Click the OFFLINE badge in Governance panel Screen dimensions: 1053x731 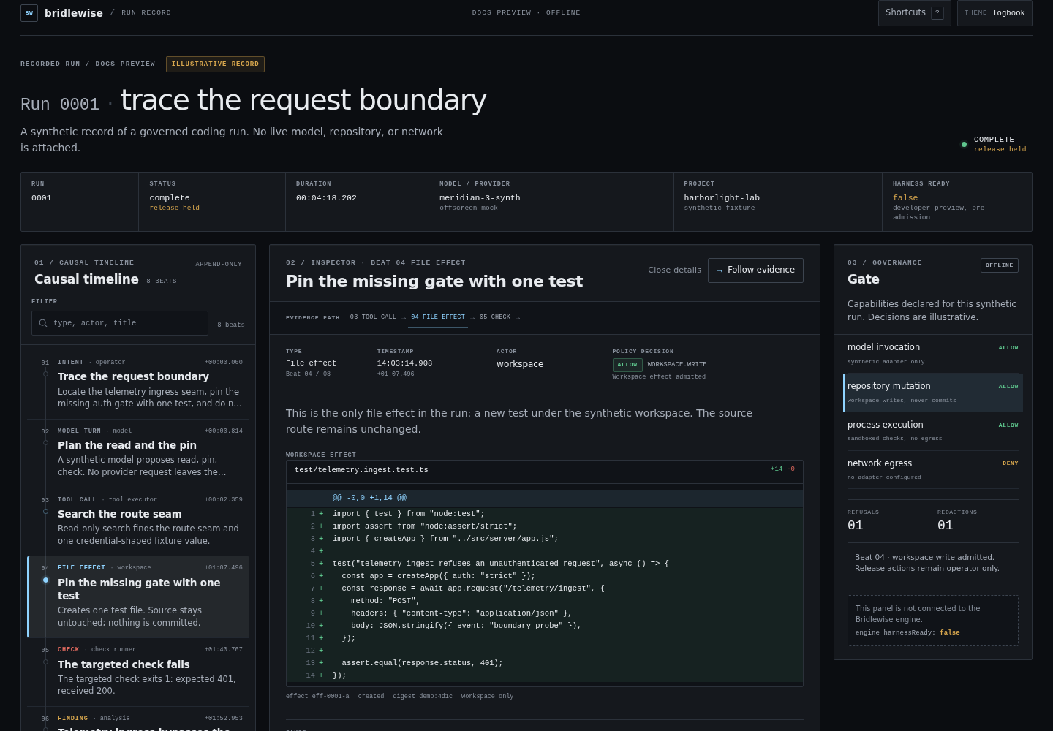click(1000, 265)
